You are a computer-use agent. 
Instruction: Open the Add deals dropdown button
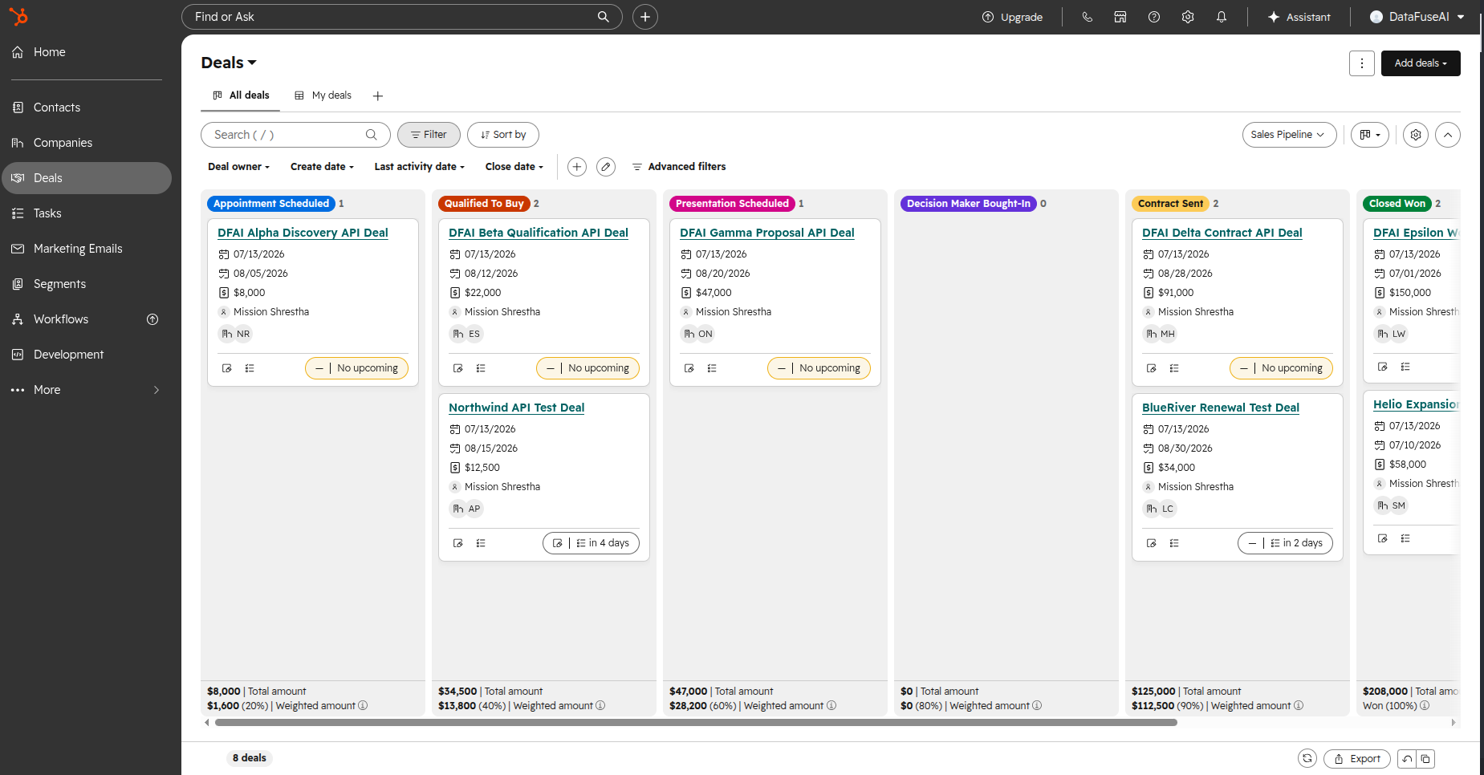point(1421,63)
